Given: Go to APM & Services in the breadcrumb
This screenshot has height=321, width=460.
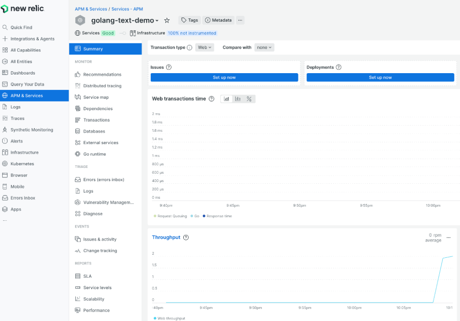Looking at the screenshot, I should click(90, 9).
